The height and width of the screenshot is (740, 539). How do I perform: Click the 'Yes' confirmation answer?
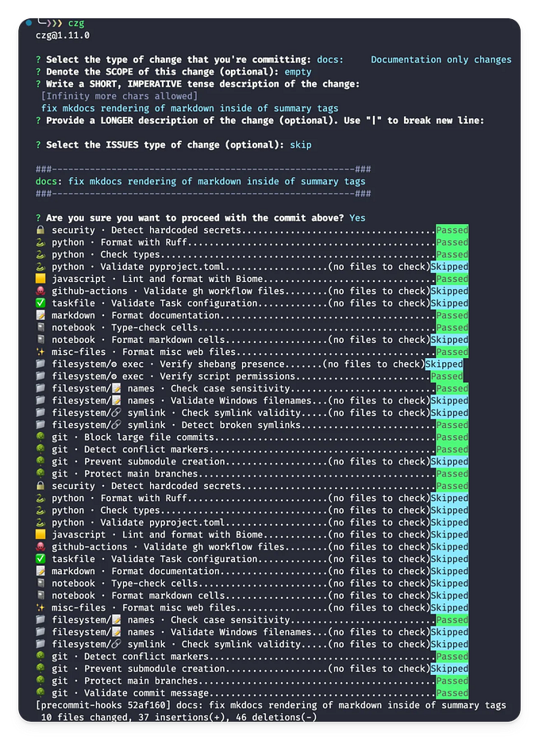coord(357,218)
